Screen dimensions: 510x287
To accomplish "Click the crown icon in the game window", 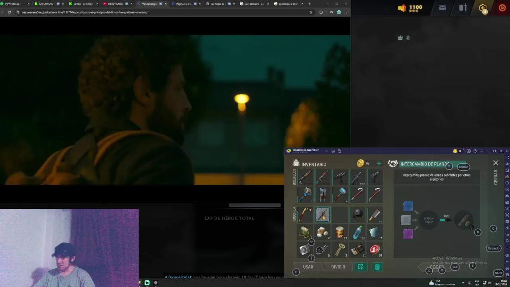I will [400, 37].
